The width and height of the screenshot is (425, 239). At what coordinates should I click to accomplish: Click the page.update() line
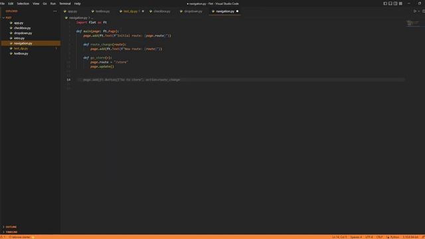[x=102, y=66]
